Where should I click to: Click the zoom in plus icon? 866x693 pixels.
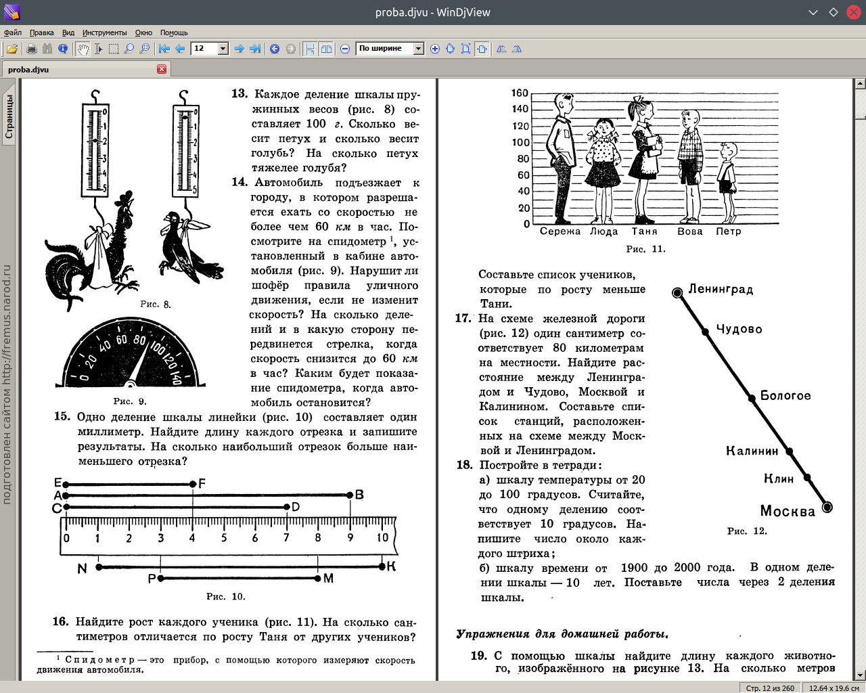tap(434, 49)
